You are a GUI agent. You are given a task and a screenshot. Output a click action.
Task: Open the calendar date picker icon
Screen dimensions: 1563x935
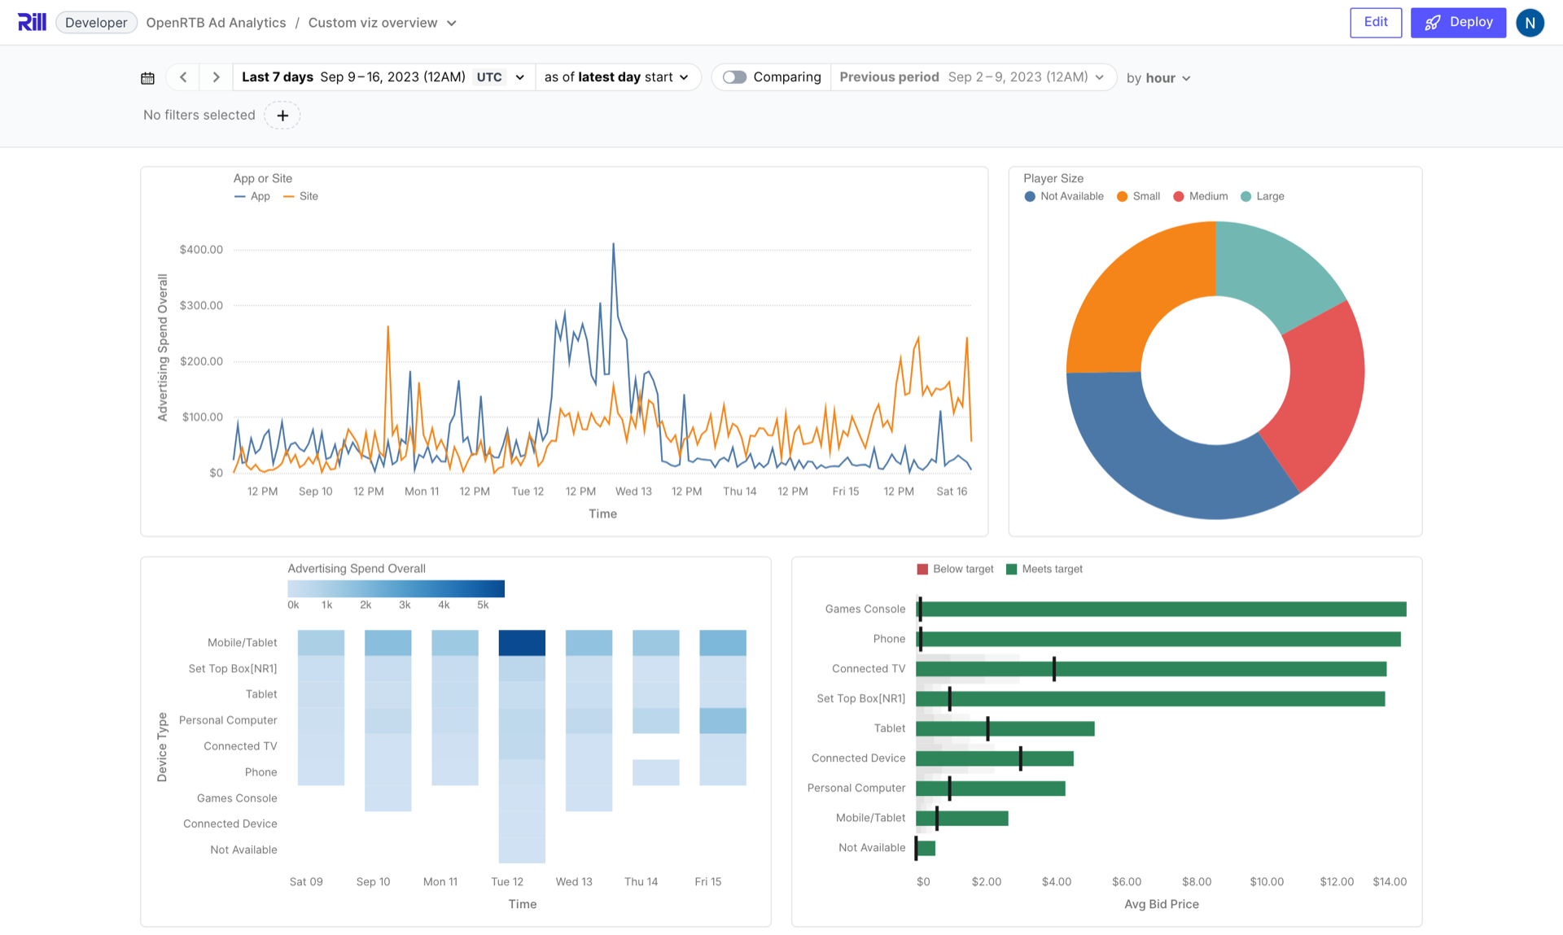(x=147, y=78)
